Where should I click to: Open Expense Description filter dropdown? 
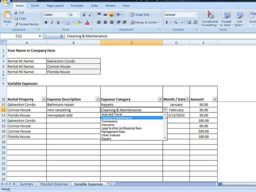click(x=98, y=99)
